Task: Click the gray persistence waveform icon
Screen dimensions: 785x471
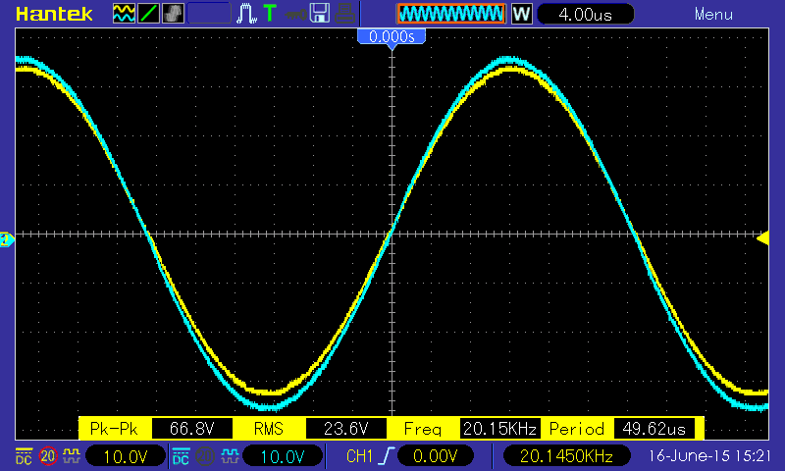Action: pos(174,14)
